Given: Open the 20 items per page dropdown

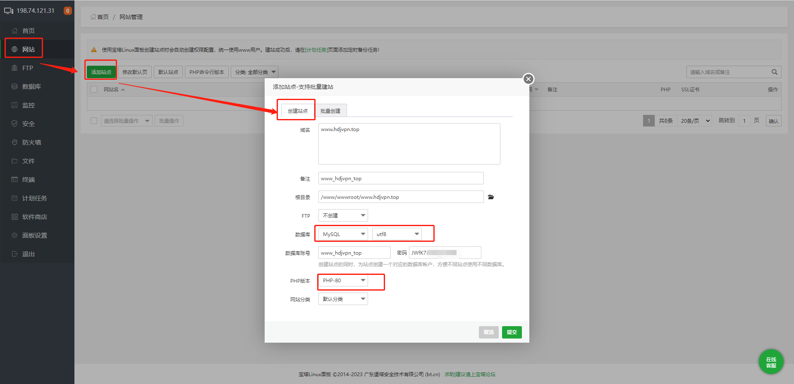Looking at the screenshot, I should (x=694, y=121).
